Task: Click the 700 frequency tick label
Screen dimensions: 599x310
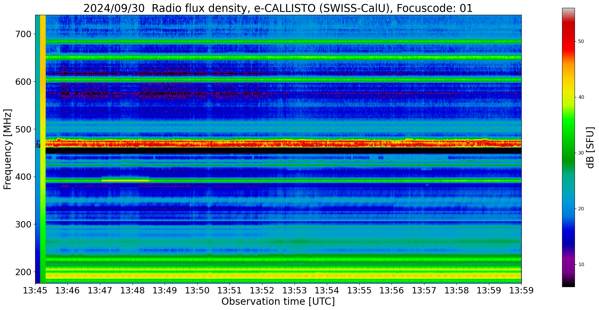Action: coord(23,34)
